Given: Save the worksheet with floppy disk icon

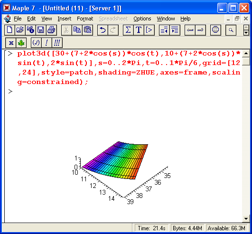Looking at the screenshot, I should [41, 30].
